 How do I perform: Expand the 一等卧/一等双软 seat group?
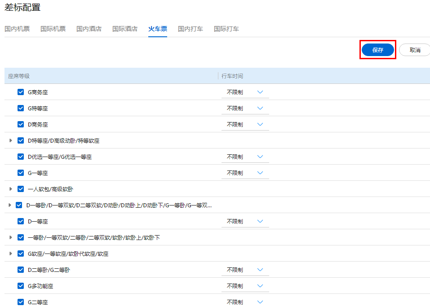11,237
